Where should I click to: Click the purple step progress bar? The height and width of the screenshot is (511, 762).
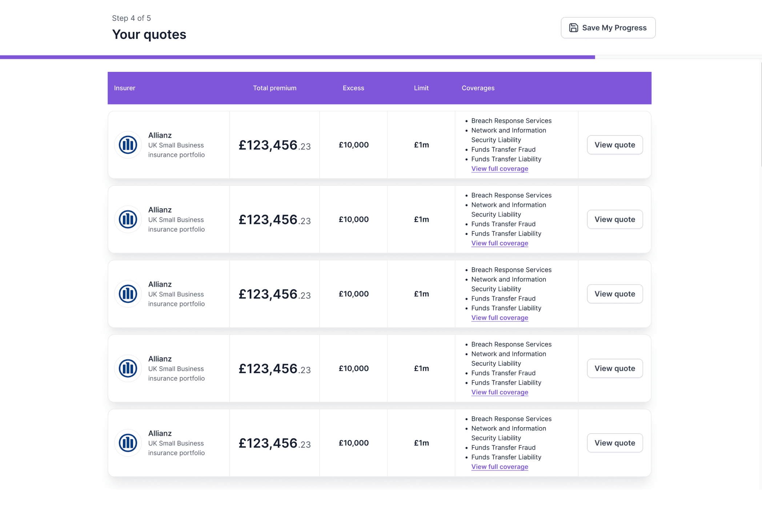(x=297, y=57)
